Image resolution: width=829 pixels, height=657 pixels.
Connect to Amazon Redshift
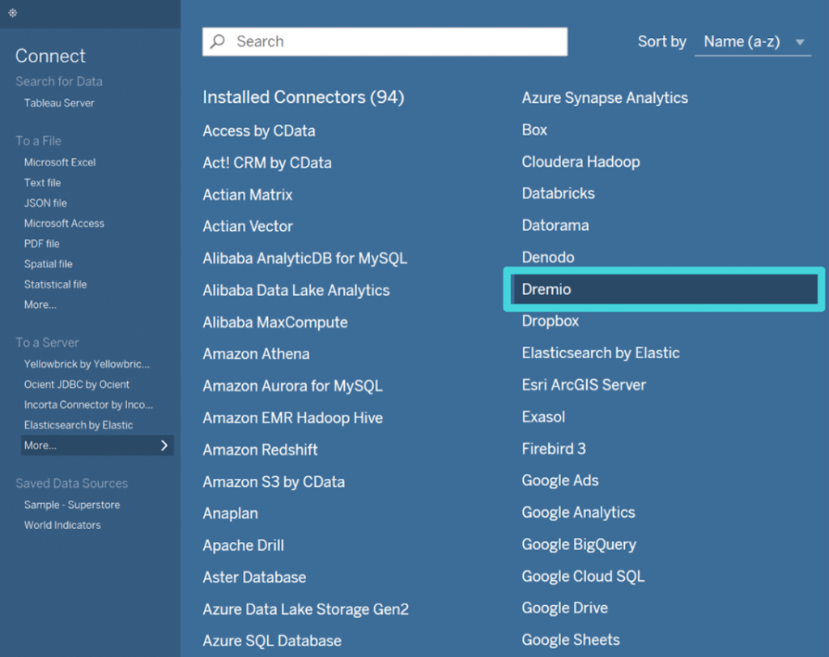tap(260, 450)
